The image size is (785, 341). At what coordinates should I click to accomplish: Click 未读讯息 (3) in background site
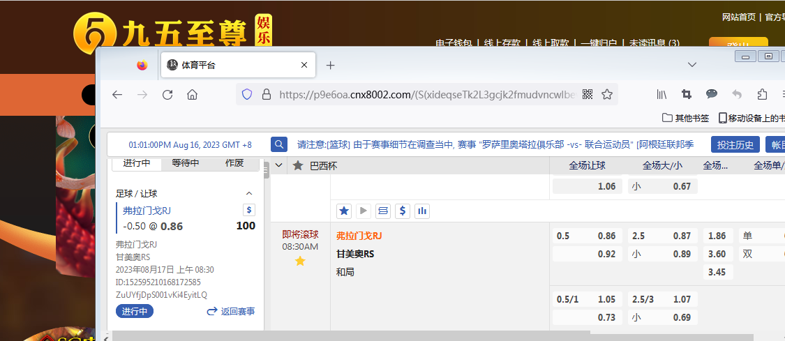655,43
